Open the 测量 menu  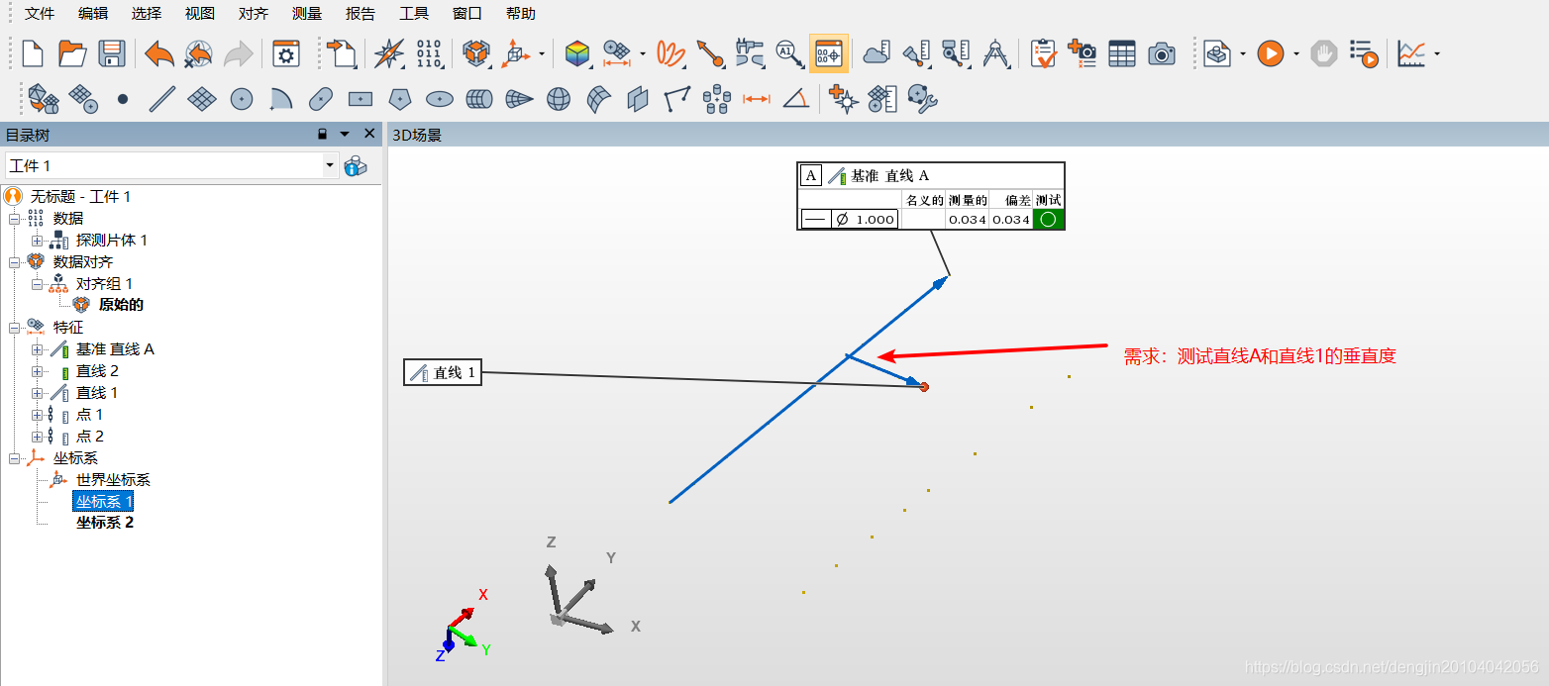307,14
